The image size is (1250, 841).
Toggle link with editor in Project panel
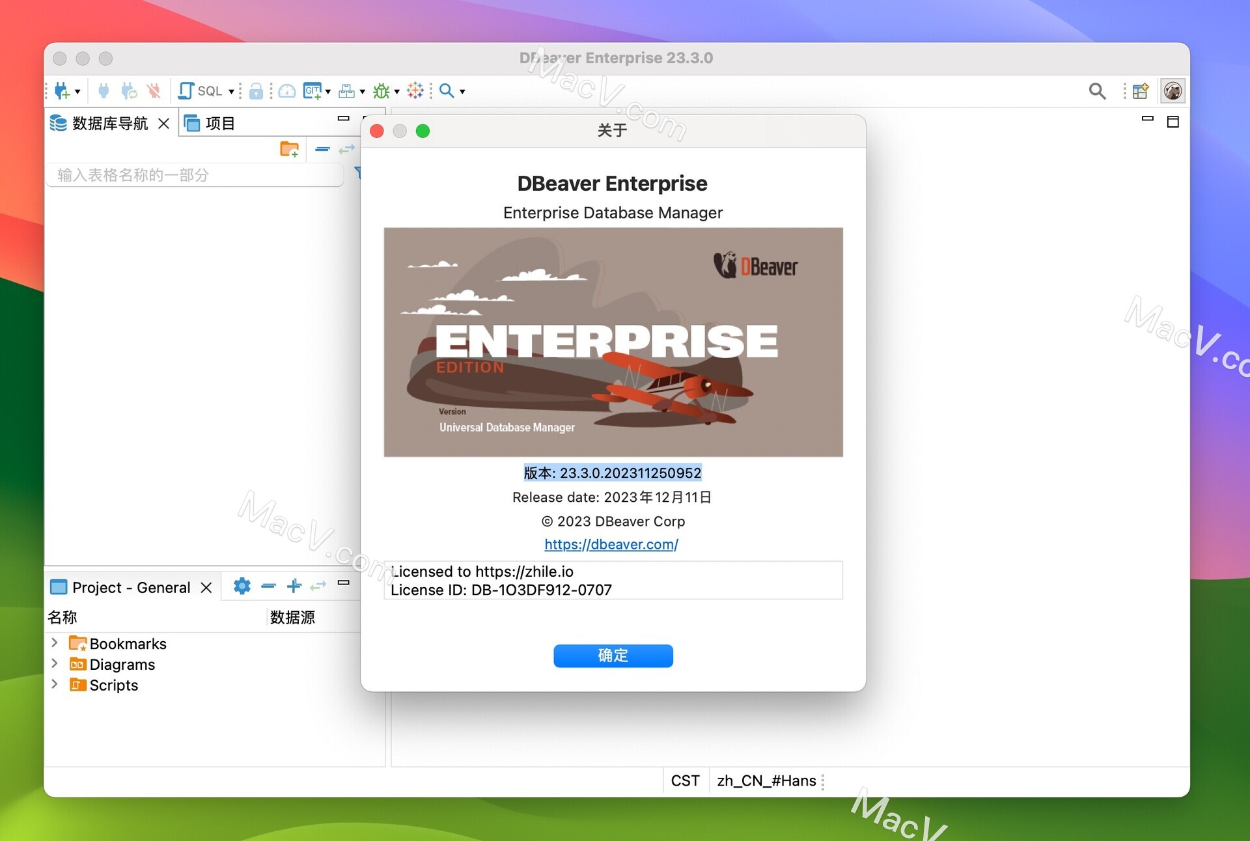pyautogui.click(x=318, y=586)
